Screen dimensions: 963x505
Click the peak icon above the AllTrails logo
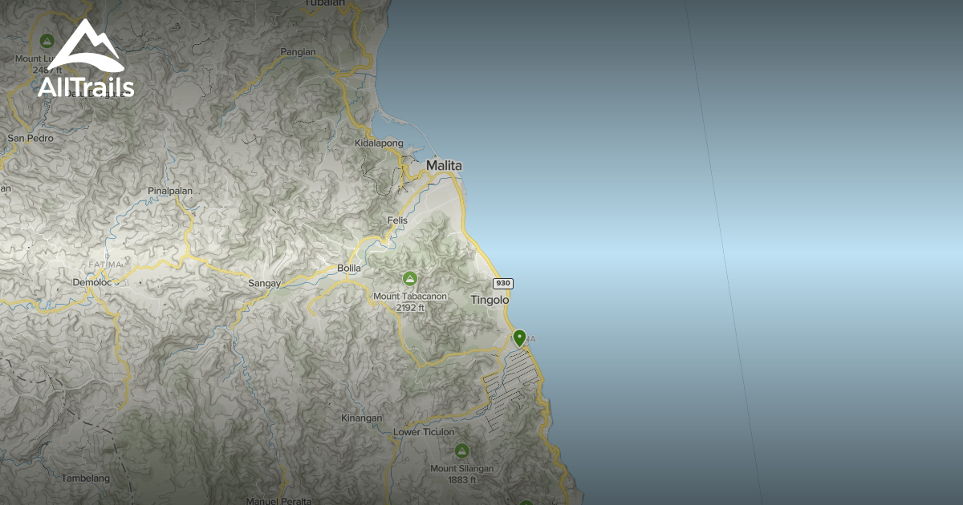pos(47,41)
